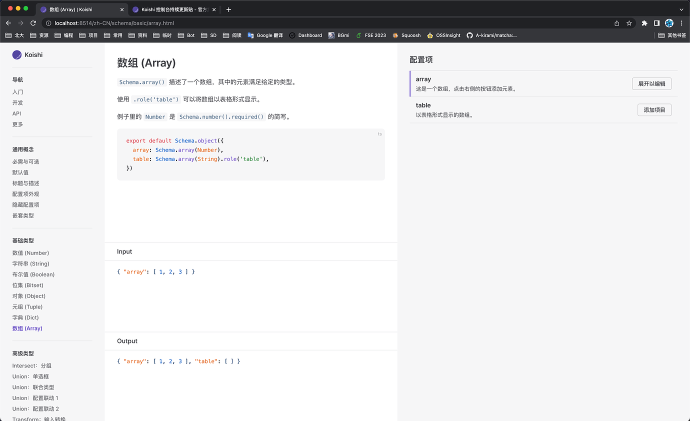Open the GitHub A-kirami/matcha bookmark
Image resolution: width=690 pixels, height=421 pixels.
pyautogui.click(x=491, y=35)
